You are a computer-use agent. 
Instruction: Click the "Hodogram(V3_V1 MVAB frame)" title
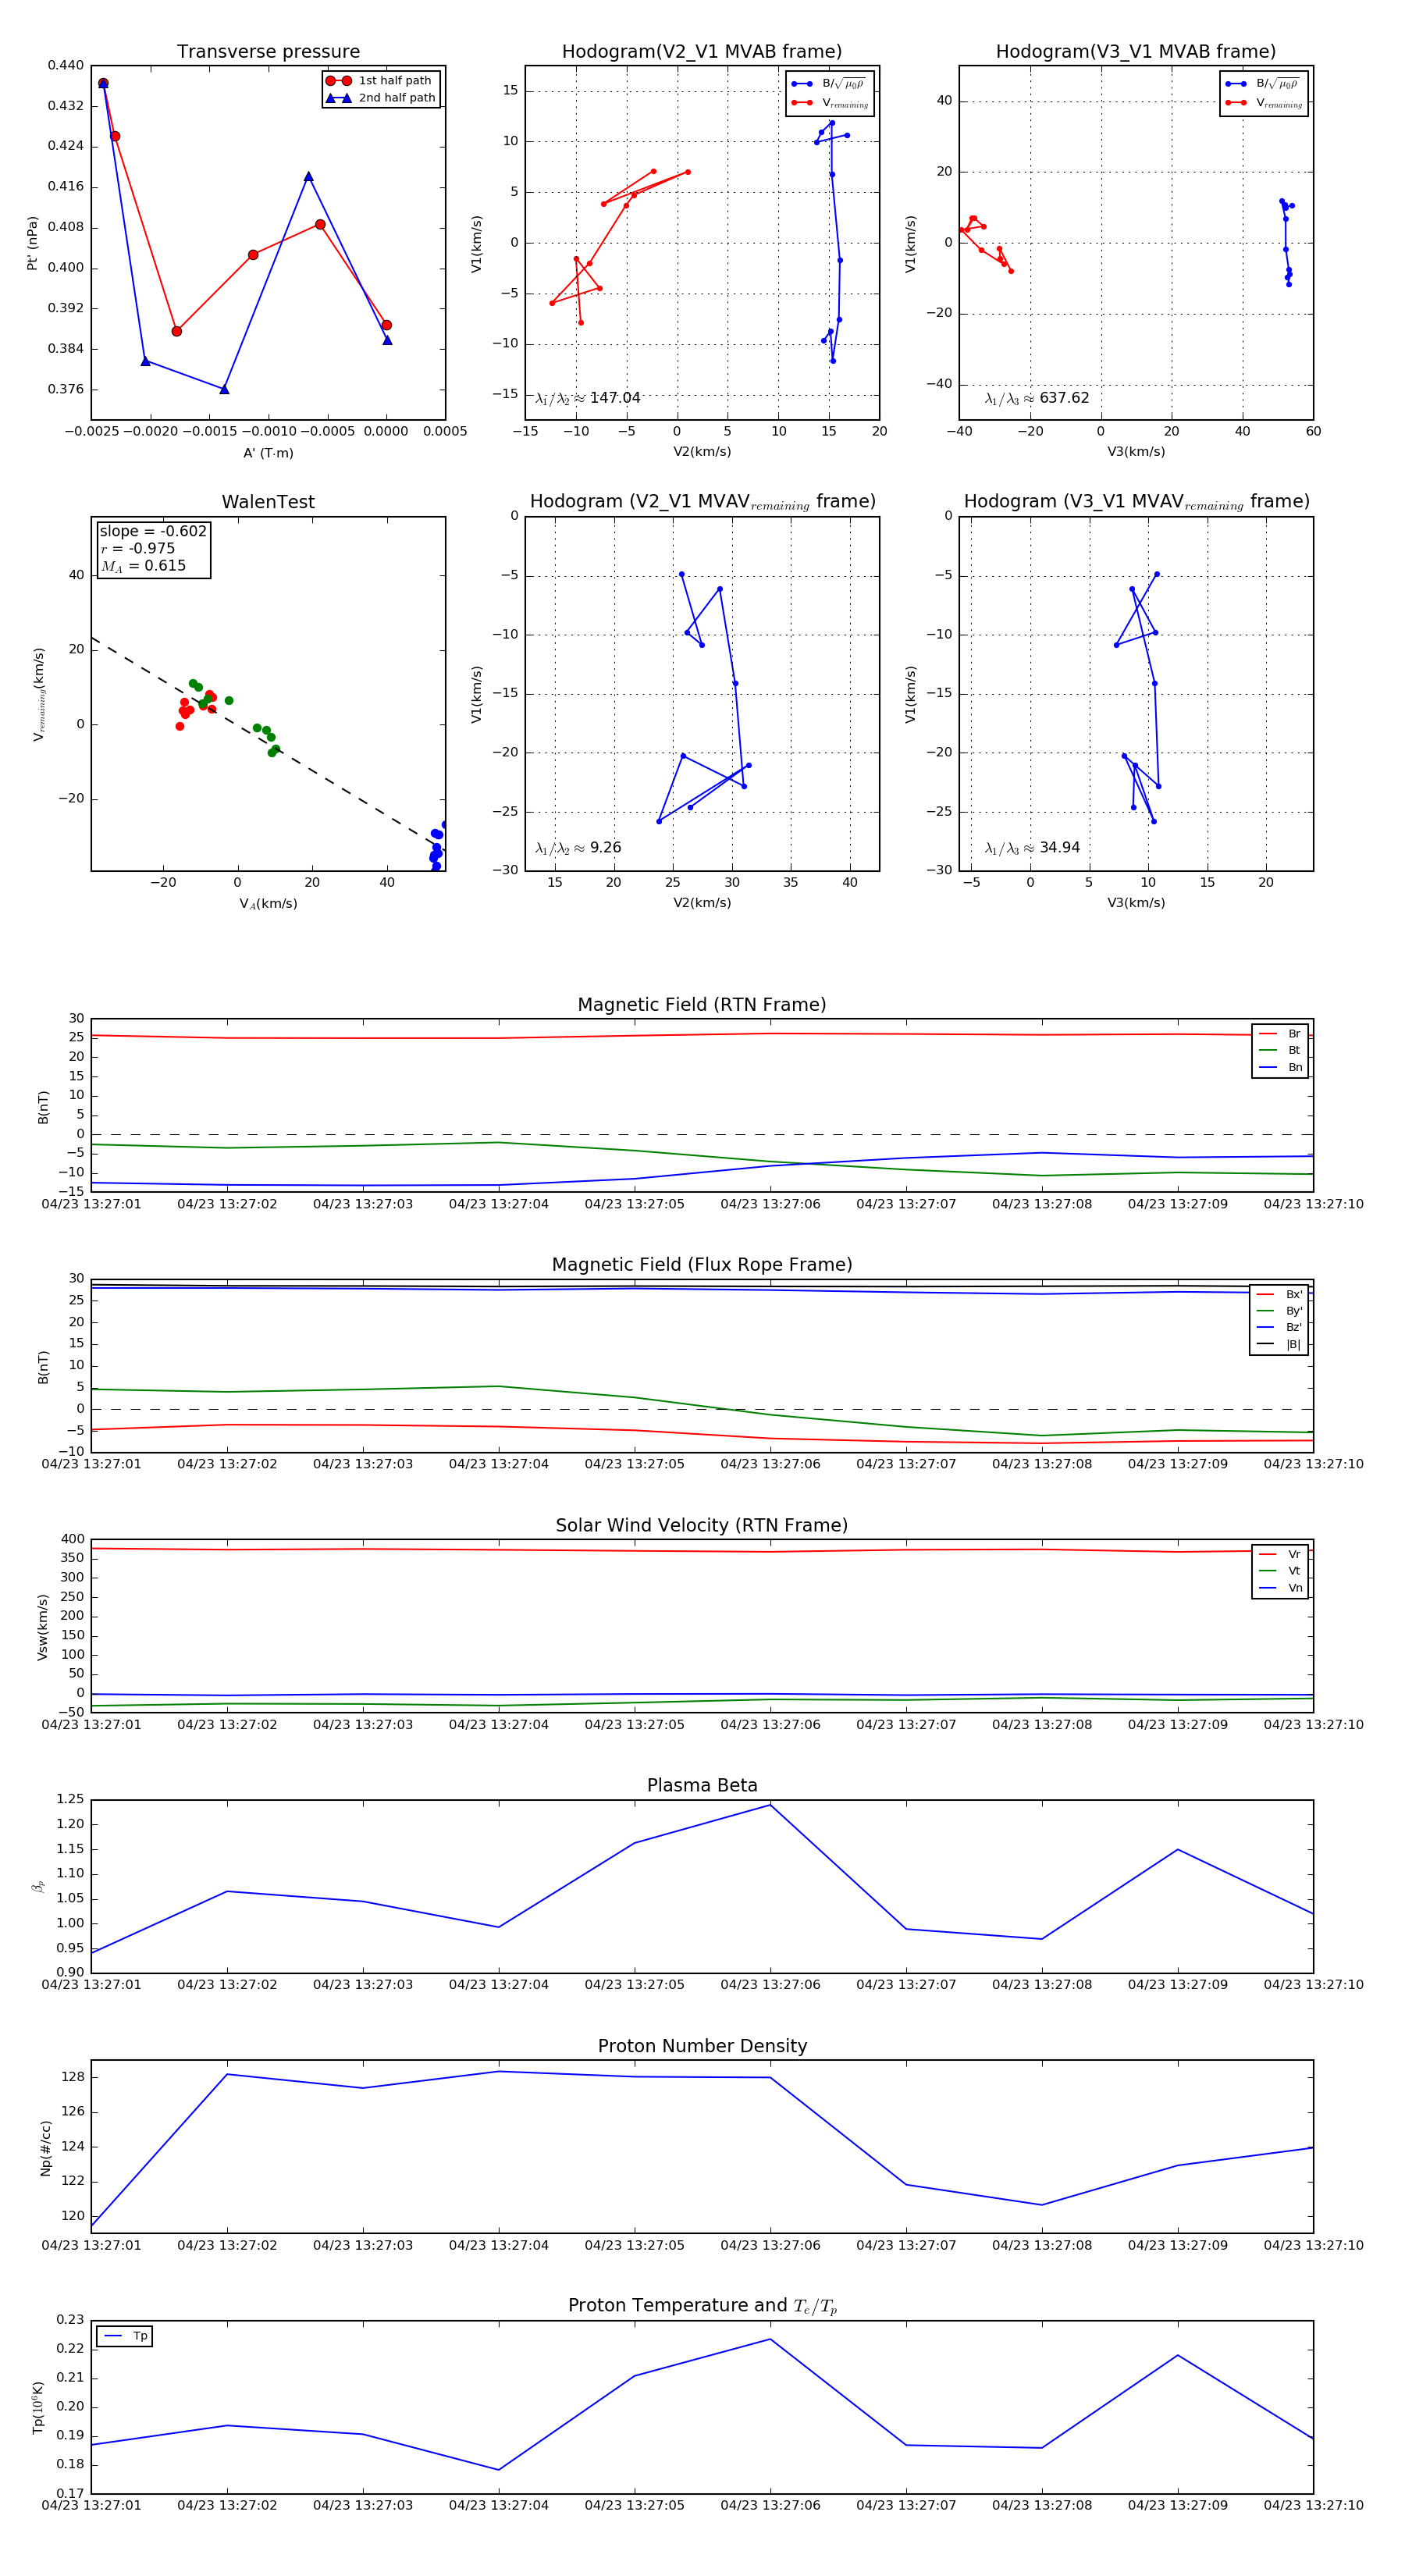click(x=1136, y=52)
